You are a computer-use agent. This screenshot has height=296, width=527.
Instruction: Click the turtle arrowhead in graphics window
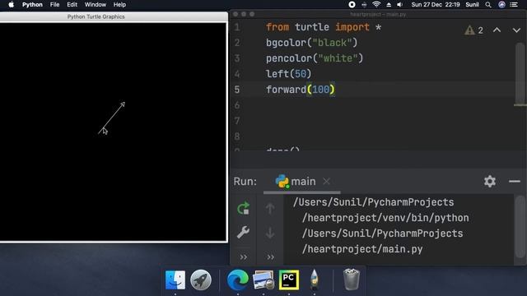click(123, 104)
